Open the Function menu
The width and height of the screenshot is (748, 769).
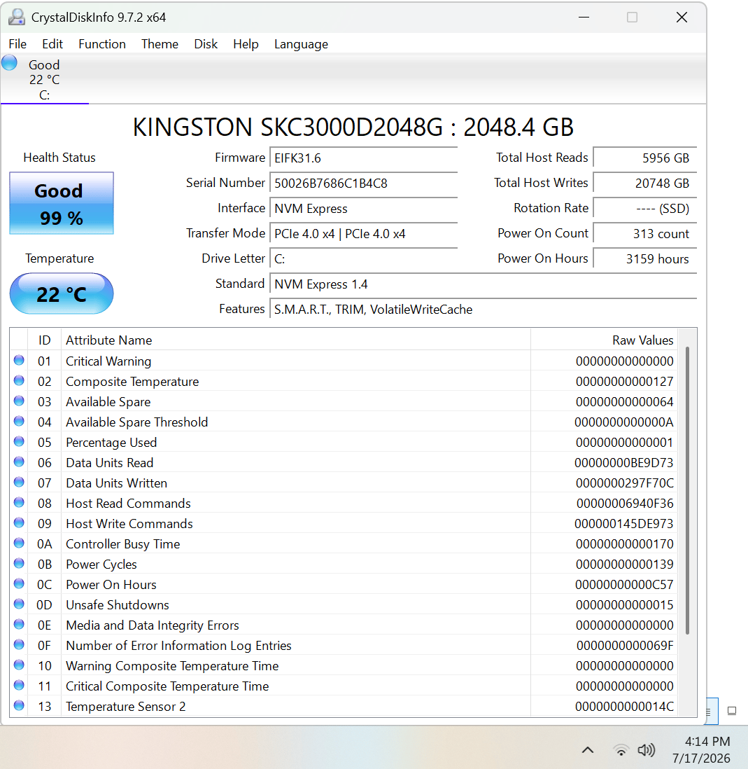click(x=102, y=44)
